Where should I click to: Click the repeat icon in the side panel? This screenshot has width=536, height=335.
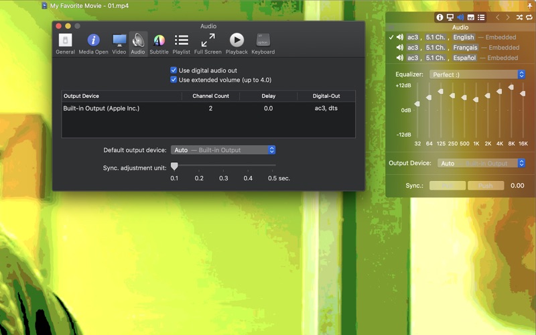[529, 17]
